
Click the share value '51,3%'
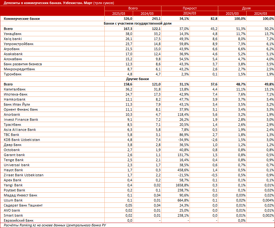pyautogui.click(x=241, y=29)
